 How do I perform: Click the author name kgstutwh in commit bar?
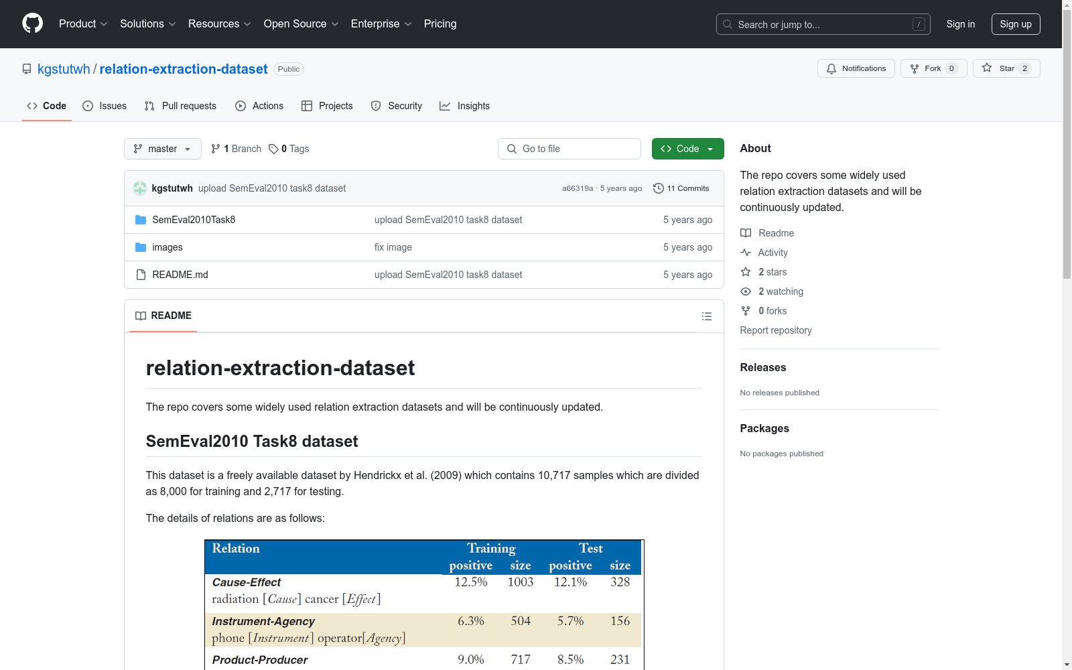(172, 188)
